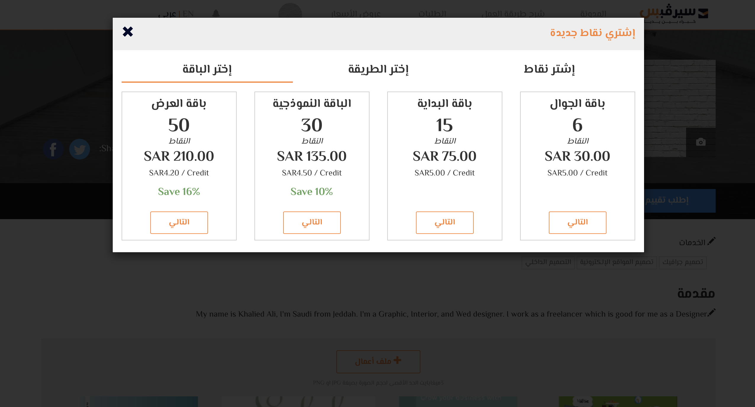Click pencil icon next to introduction text

712,312
